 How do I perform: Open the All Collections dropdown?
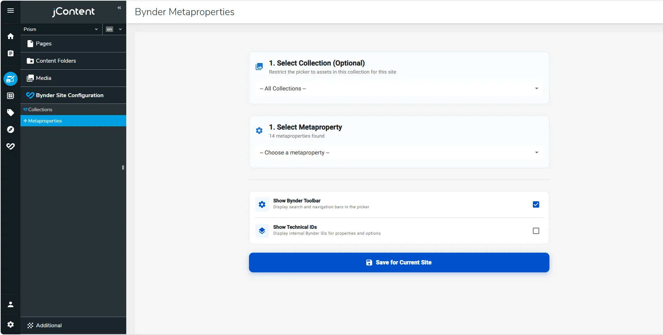tap(399, 89)
